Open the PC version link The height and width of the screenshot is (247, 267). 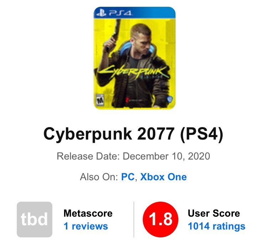click(x=128, y=177)
